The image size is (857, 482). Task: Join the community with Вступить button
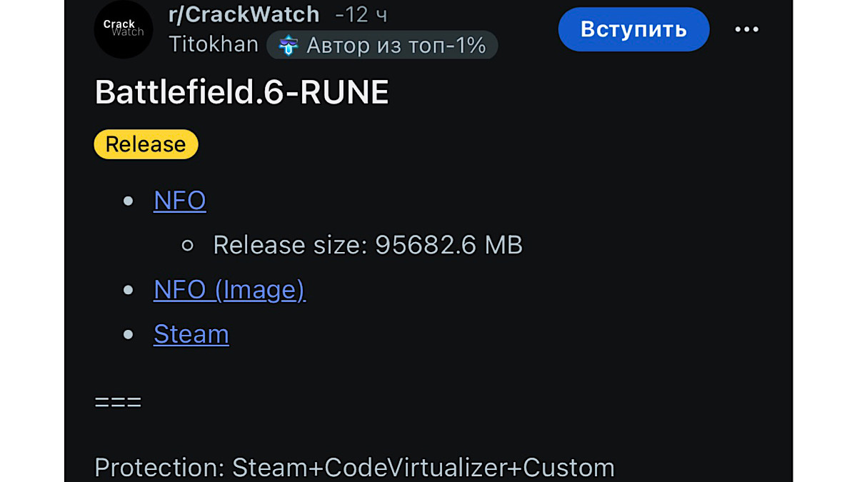tap(633, 29)
